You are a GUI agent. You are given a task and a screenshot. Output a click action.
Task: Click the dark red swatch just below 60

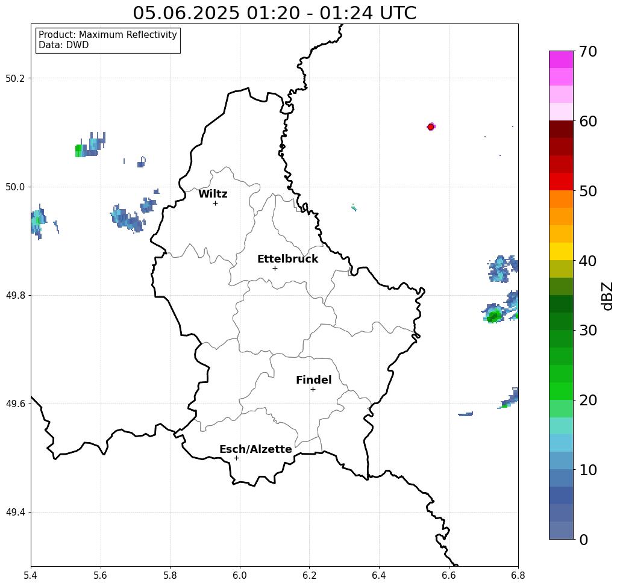(x=561, y=129)
